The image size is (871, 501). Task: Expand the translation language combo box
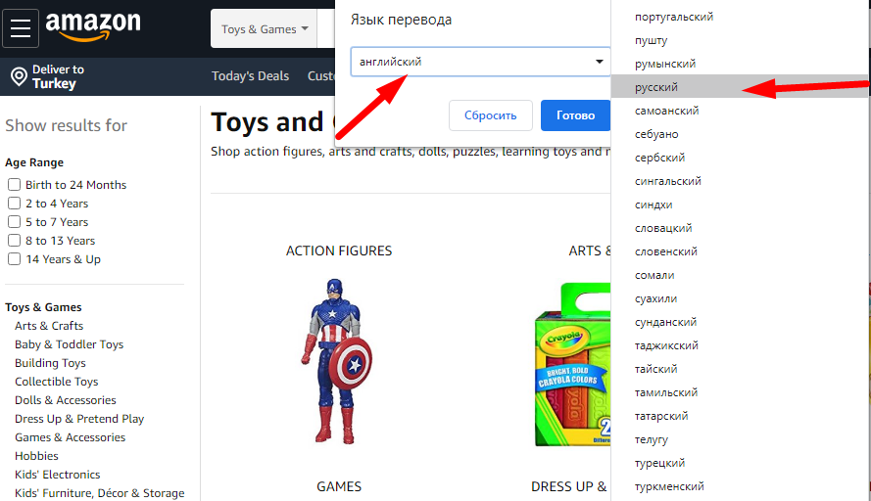click(480, 62)
